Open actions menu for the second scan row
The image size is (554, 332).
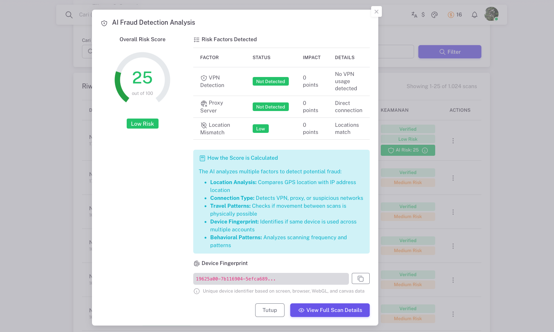(x=453, y=178)
